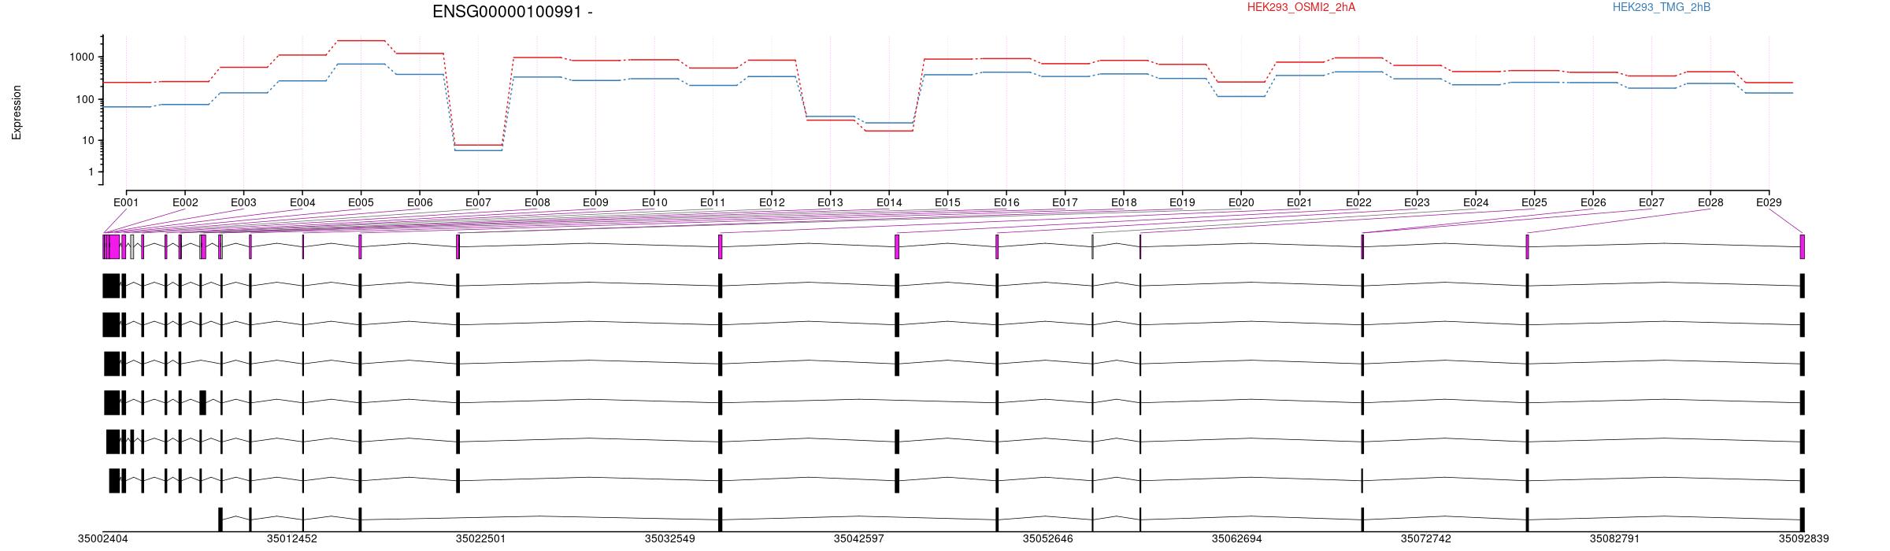1890x551 pixels.
Task: Select exon label E014
Action: (x=889, y=202)
